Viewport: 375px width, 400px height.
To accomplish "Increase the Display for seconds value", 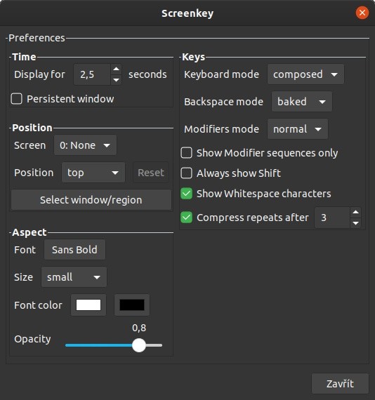I will (116, 69).
